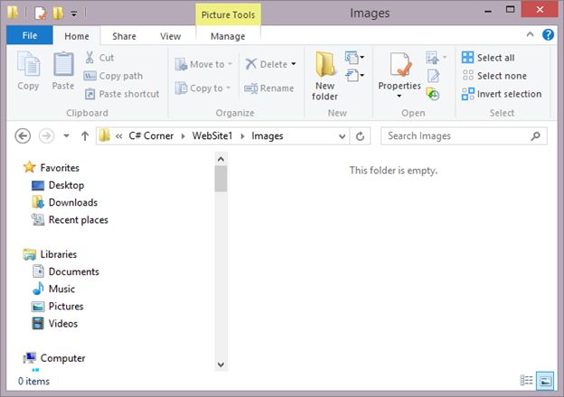The image size is (564, 397).
Task: Open recent locations dropdown arrow
Action: click(x=66, y=136)
